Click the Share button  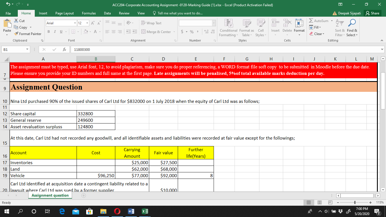coord(372,13)
